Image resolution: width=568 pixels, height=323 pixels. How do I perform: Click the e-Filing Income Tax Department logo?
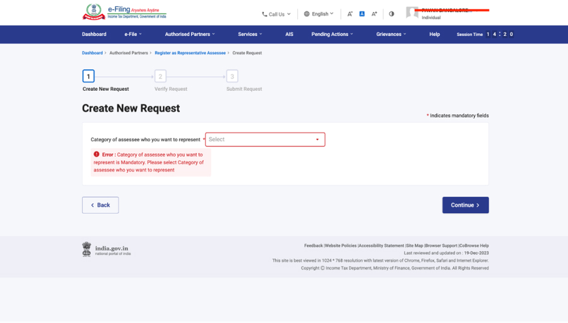coord(124,12)
